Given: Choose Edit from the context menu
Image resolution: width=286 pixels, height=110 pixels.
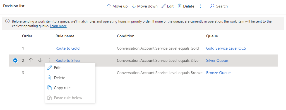Looking at the screenshot, I should pyautogui.click(x=70, y=68).
